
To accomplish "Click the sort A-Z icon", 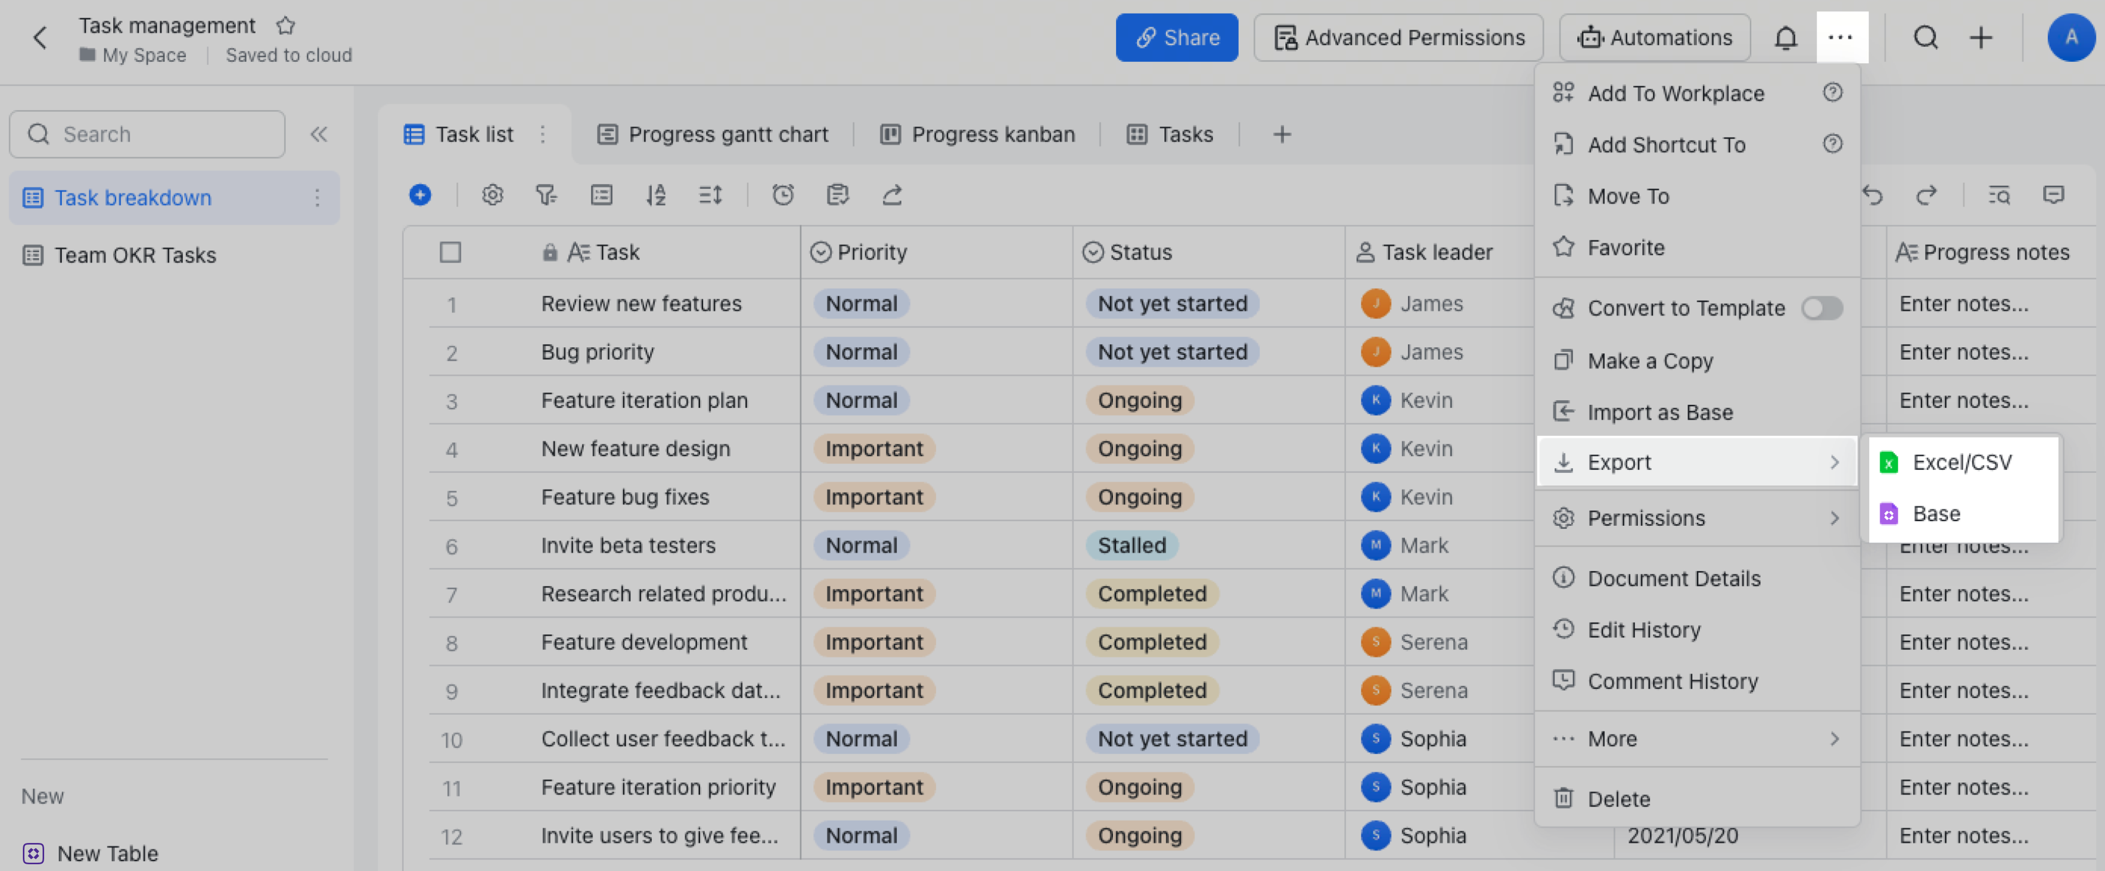I will [x=655, y=194].
